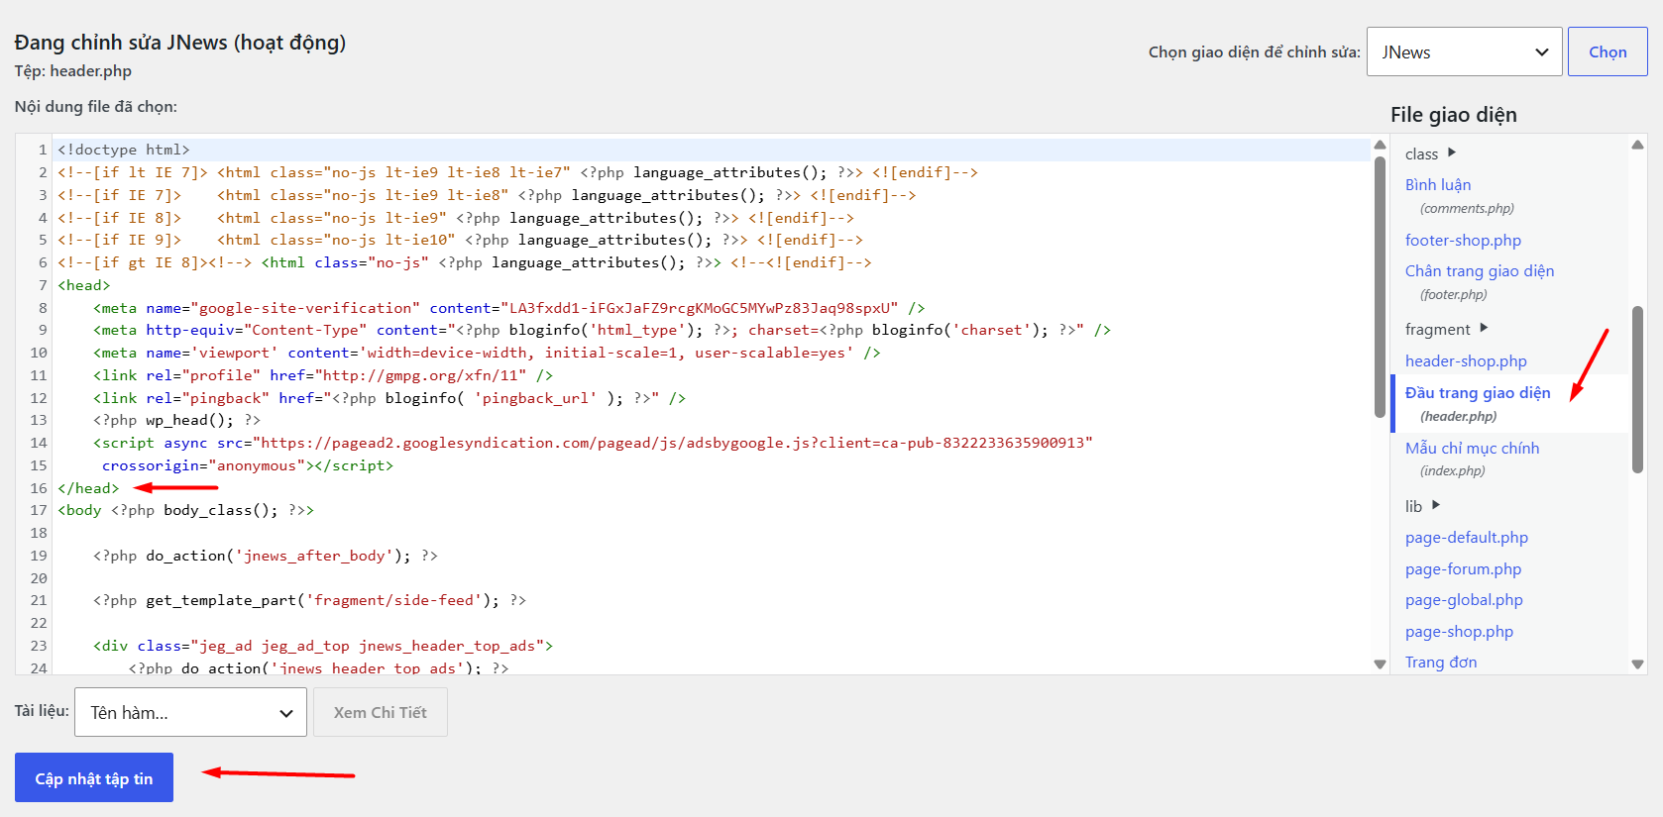Expand the class folder arrow
This screenshot has width=1663, height=817.
[1451, 153]
